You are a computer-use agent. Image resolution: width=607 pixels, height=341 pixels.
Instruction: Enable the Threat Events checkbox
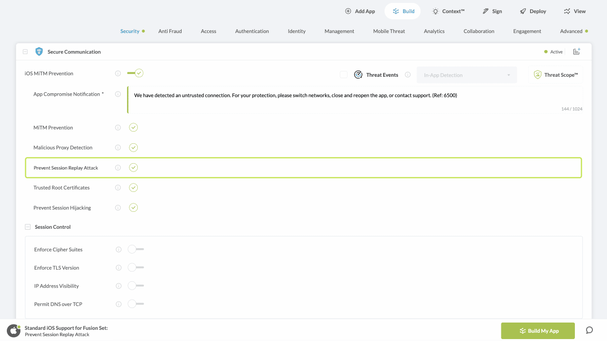point(344,75)
